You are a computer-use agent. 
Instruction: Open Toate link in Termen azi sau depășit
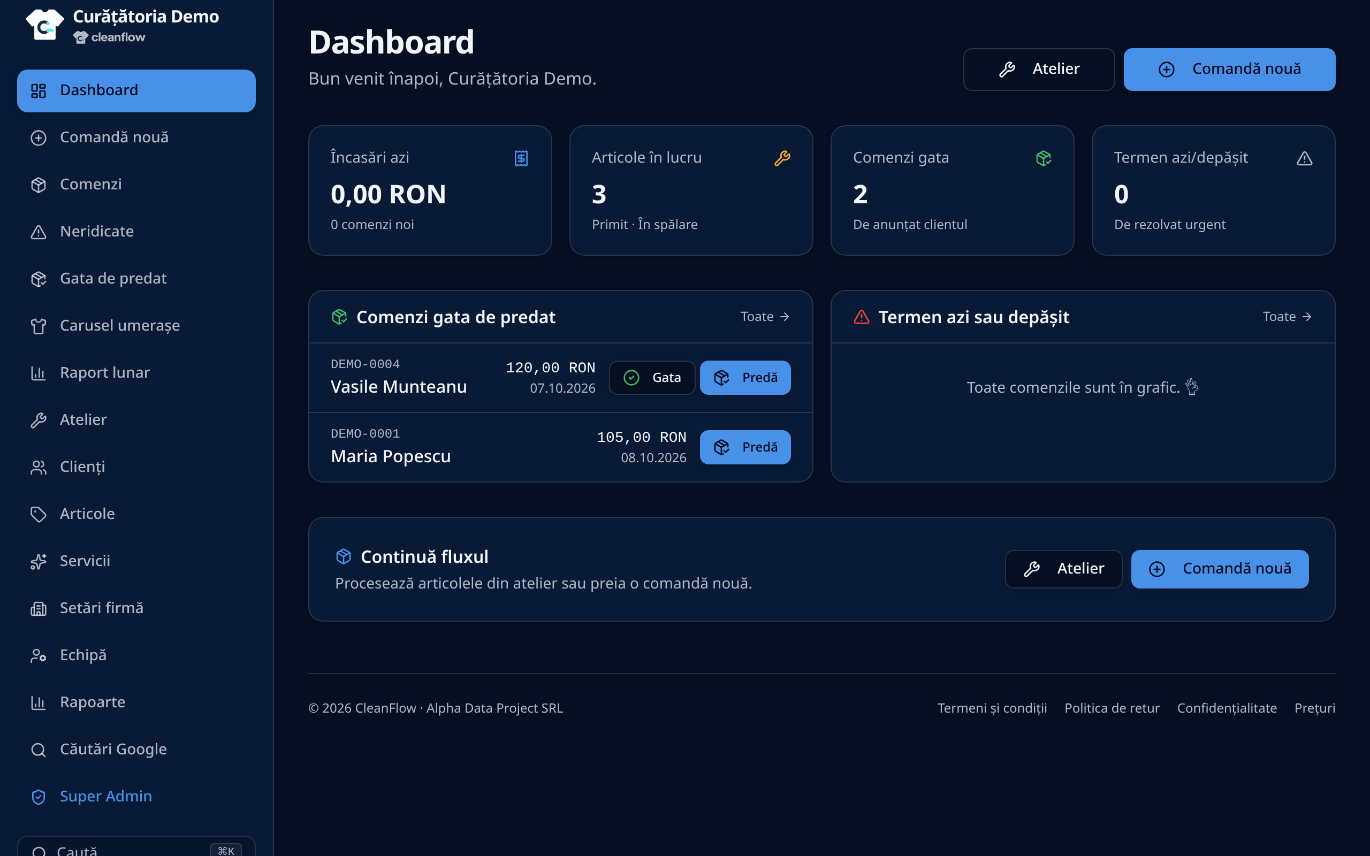coord(1288,317)
